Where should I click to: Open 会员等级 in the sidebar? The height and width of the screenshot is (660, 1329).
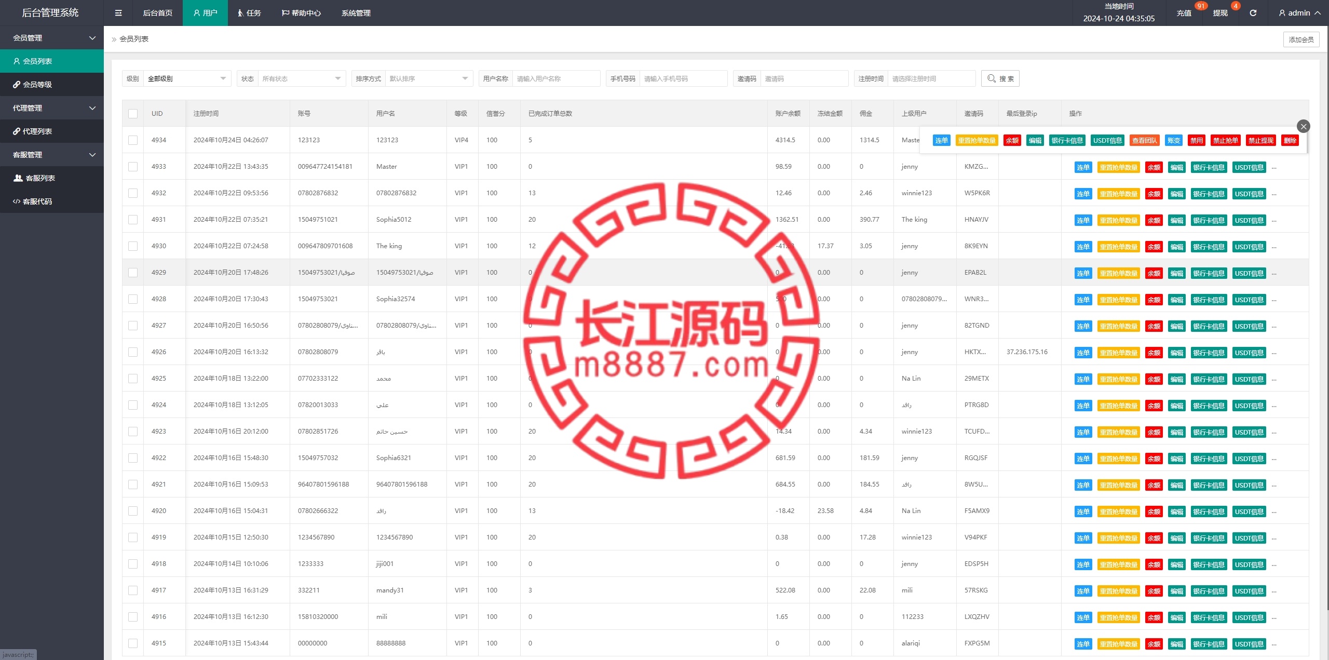point(52,85)
